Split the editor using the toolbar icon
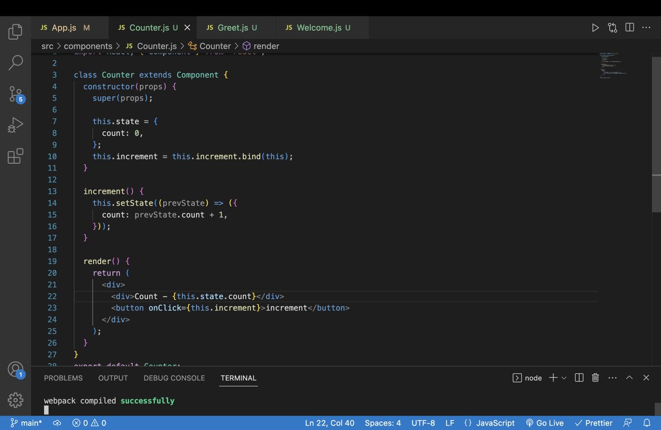 pyautogui.click(x=629, y=27)
